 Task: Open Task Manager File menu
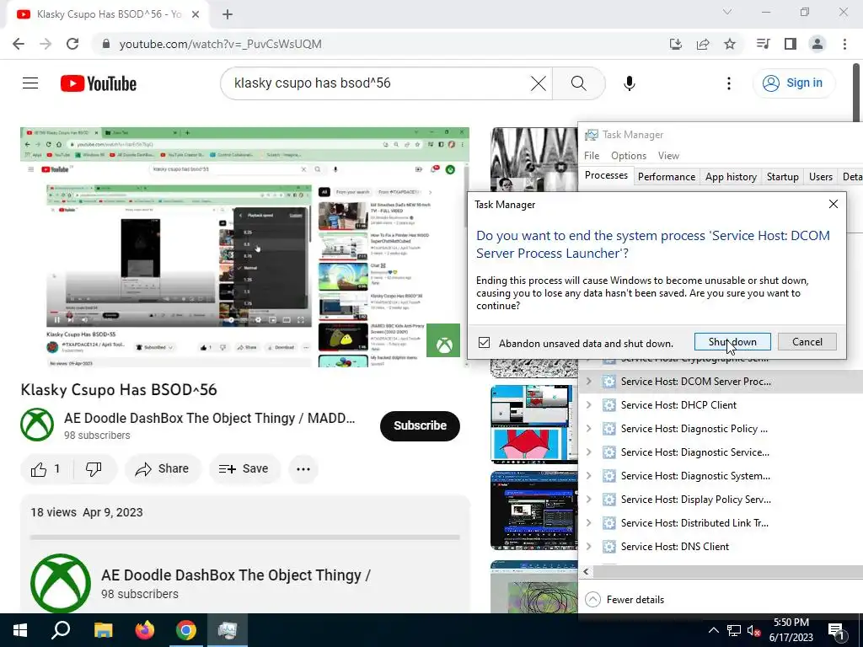pos(592,156)
